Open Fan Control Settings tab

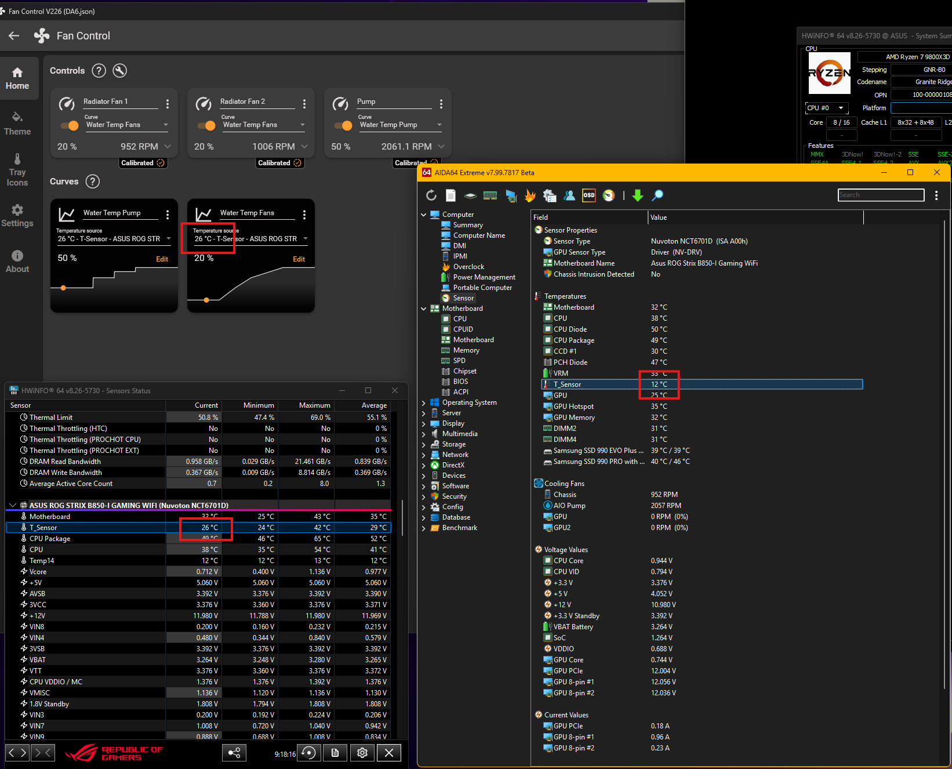click(x=17, y=216)
